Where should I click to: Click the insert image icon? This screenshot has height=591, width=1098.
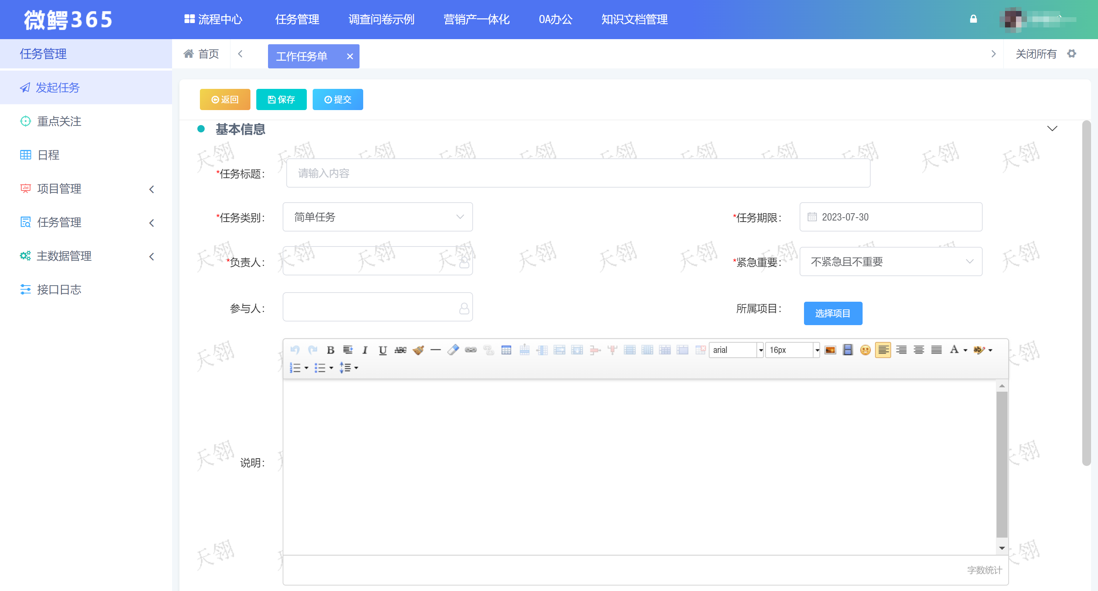tap(830, 350)
